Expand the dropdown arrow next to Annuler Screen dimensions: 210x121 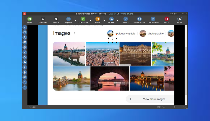click(x=104, y=21)
